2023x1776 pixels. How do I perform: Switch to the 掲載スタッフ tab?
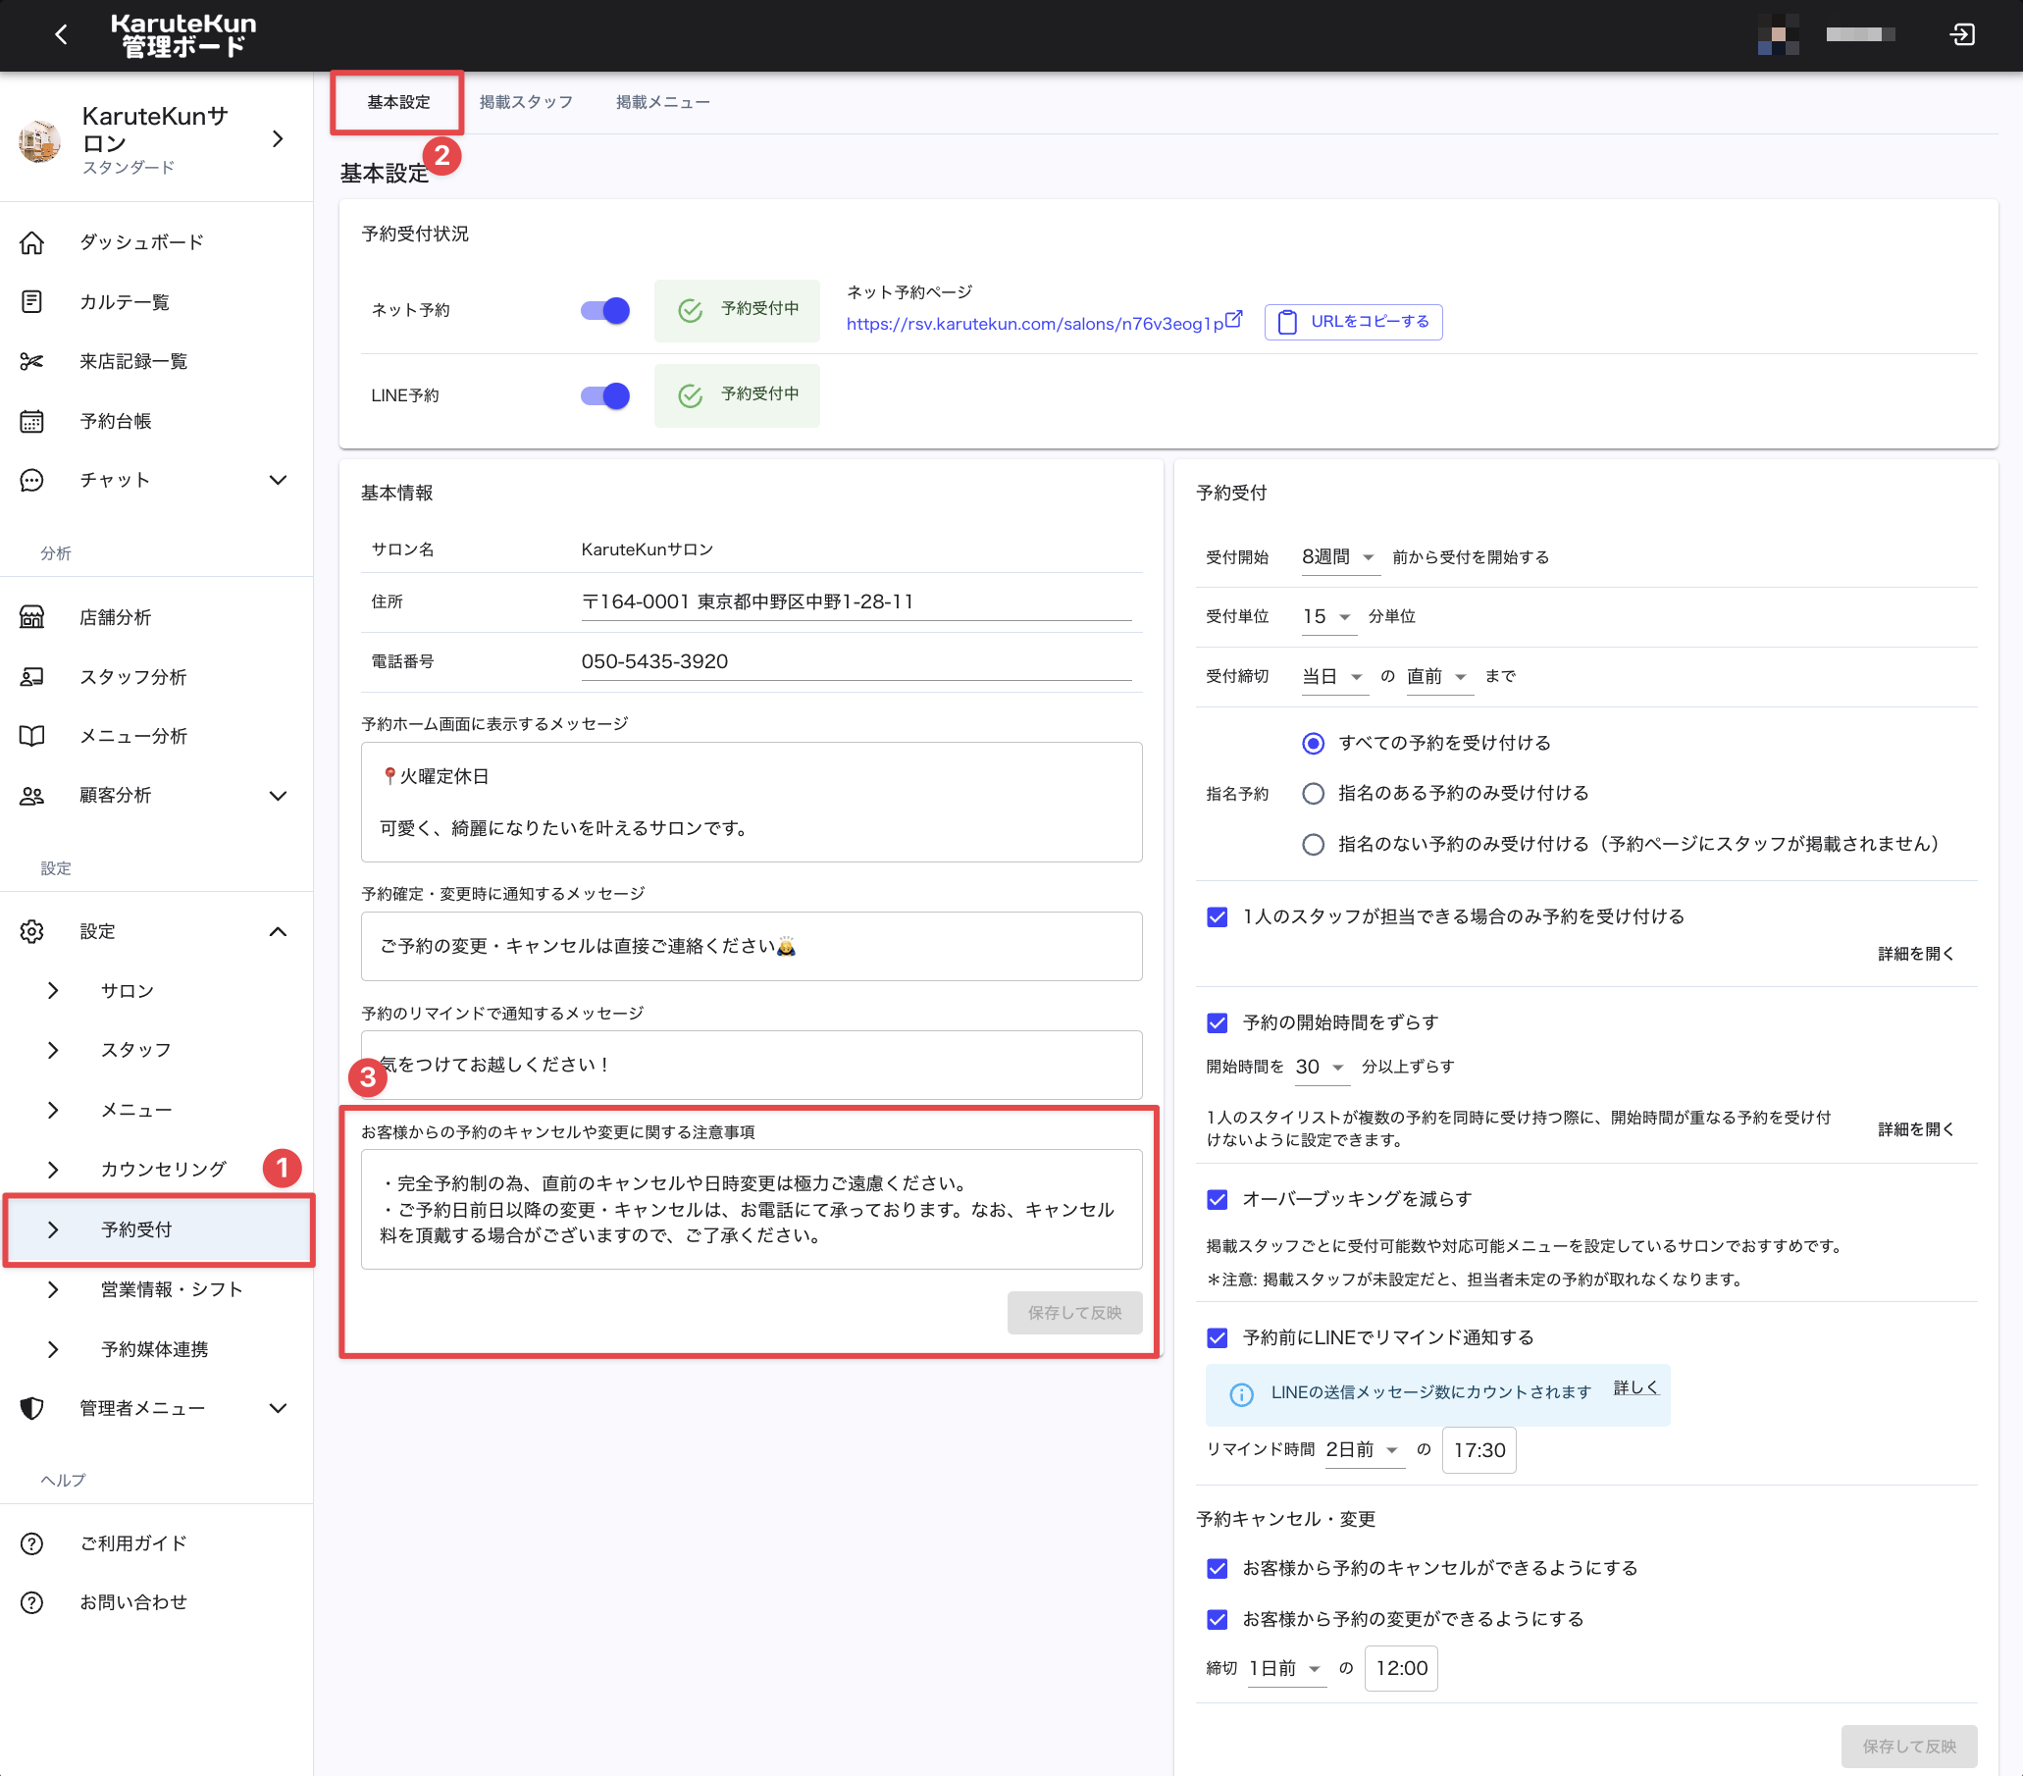(526, 102)
